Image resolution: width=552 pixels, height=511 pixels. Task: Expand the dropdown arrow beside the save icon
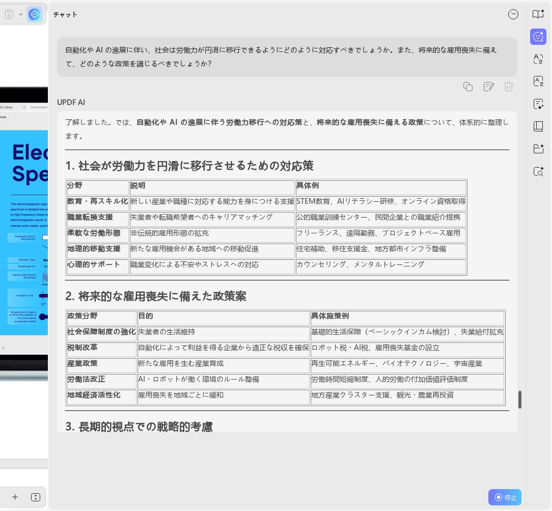[x=21, y=14]
